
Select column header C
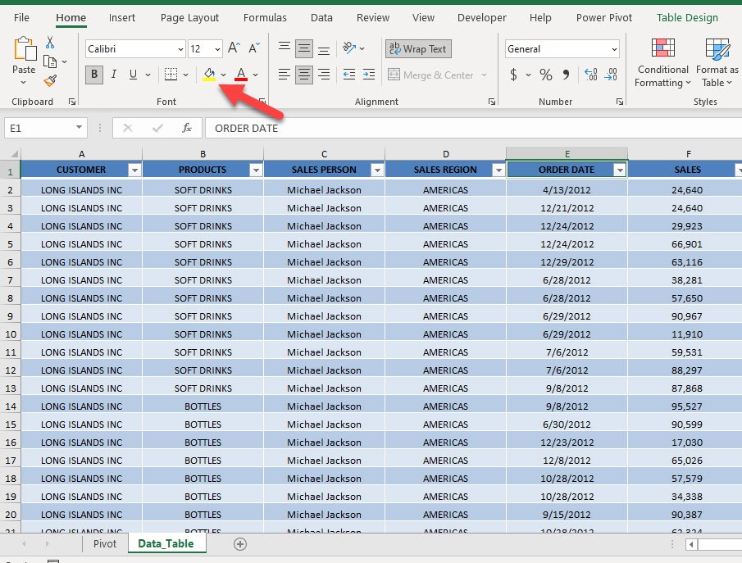pos(324,154)
